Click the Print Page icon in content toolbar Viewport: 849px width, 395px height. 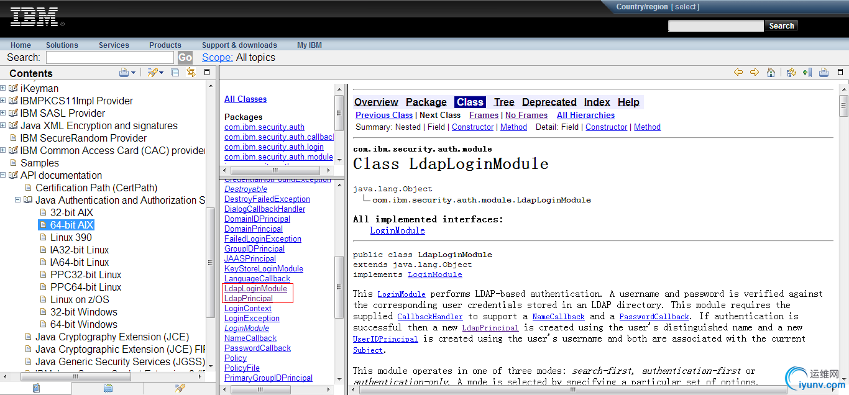coord(824,73)
